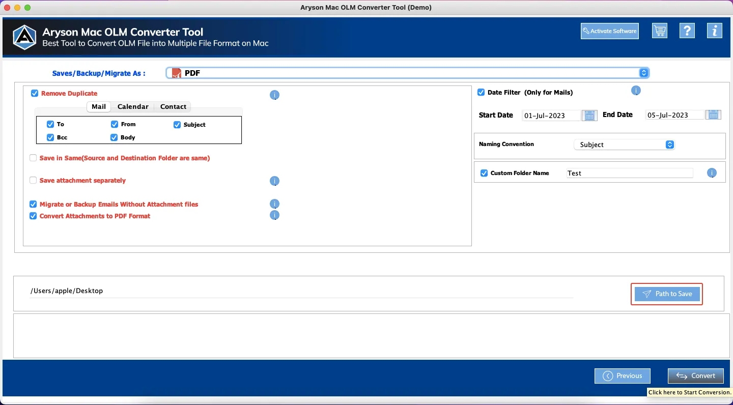Toggle the Custom Folder Name checkbox
Viewport: 733px width, 405px height.
(x=484, y=173)
